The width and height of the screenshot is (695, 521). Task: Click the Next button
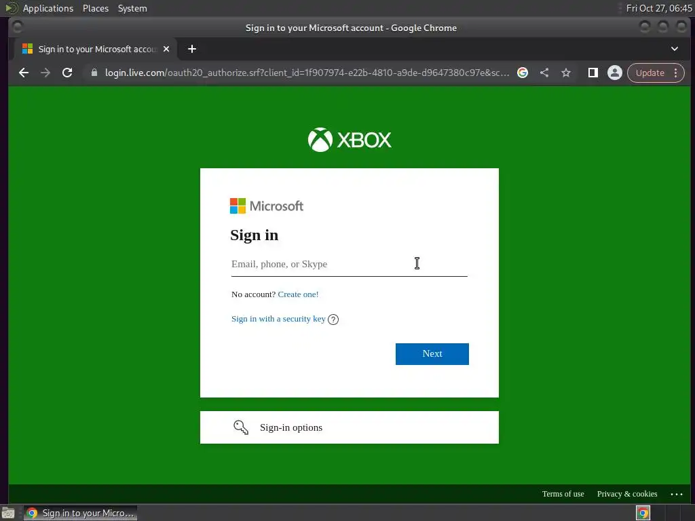coord(432,354)
